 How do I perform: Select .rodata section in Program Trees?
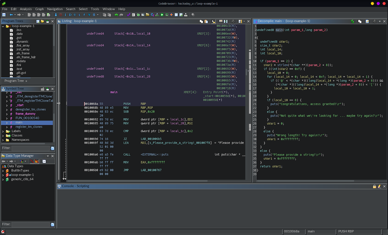tap(21, 61)
